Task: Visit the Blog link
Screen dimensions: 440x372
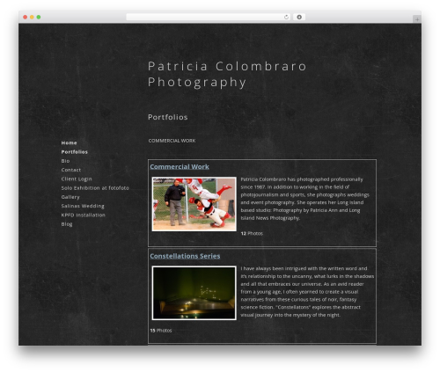Action: click(x=67, y=224)
